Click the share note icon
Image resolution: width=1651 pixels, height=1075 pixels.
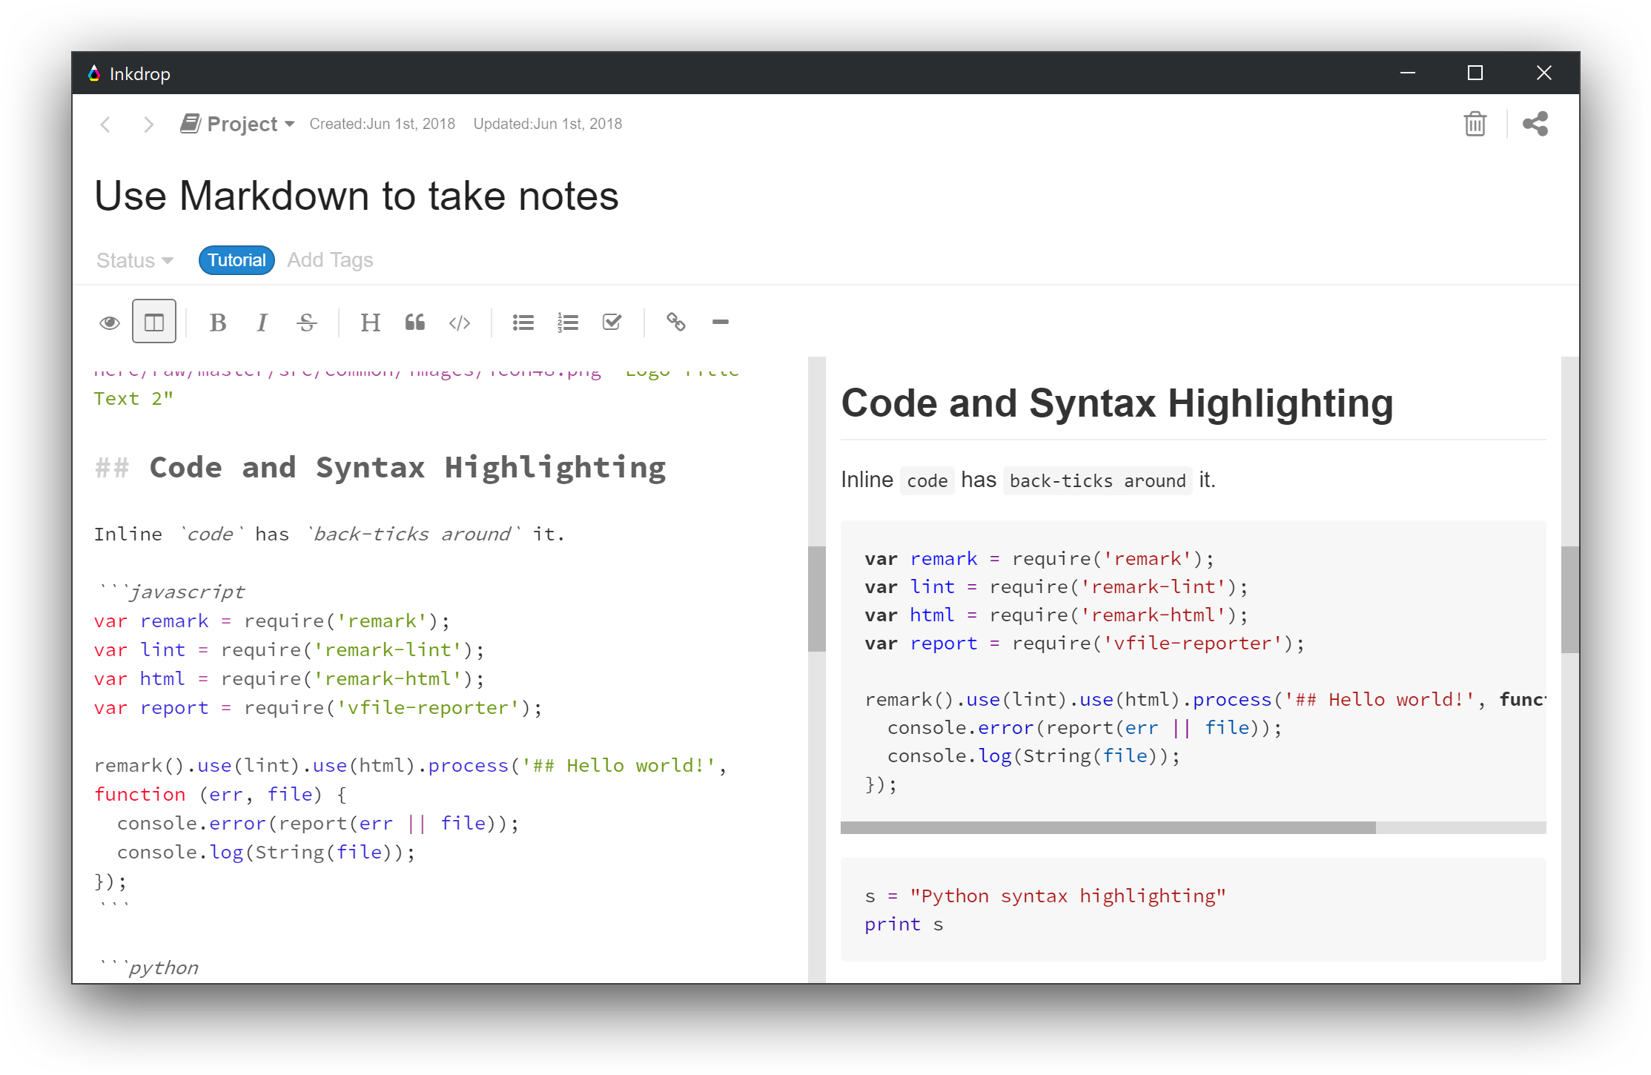coord(1535,124)
